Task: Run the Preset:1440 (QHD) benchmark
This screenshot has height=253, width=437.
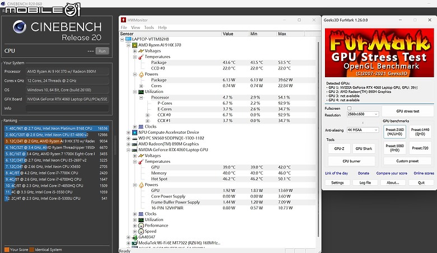Action: pos(420,132)
